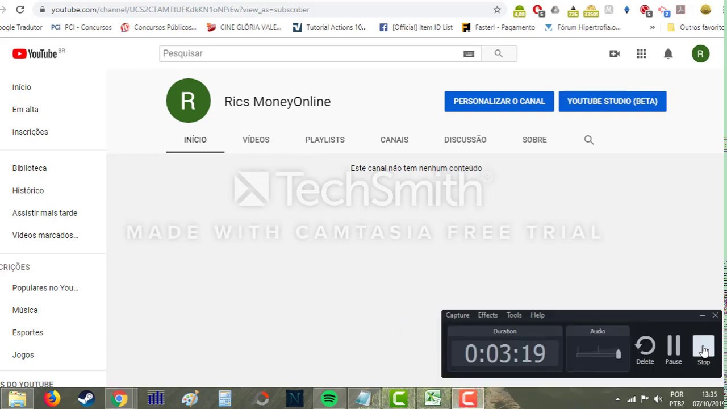Open Assistir mais tarde in sidebar
The image size is (727, 409).
45,213
